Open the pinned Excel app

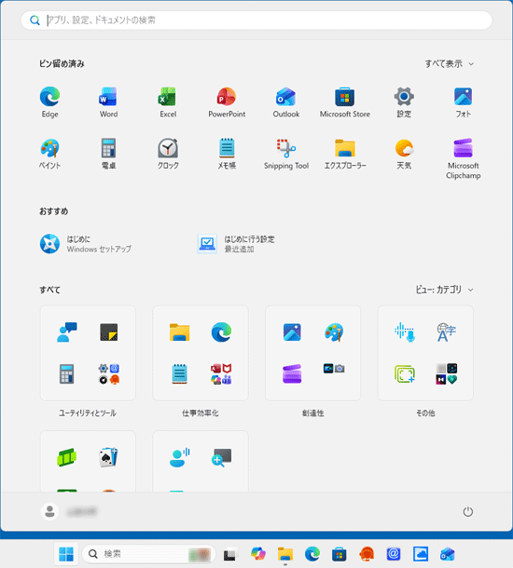point(168,102)
